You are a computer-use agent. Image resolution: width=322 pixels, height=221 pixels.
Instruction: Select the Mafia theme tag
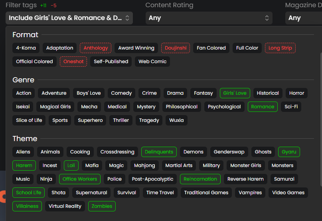92,165
